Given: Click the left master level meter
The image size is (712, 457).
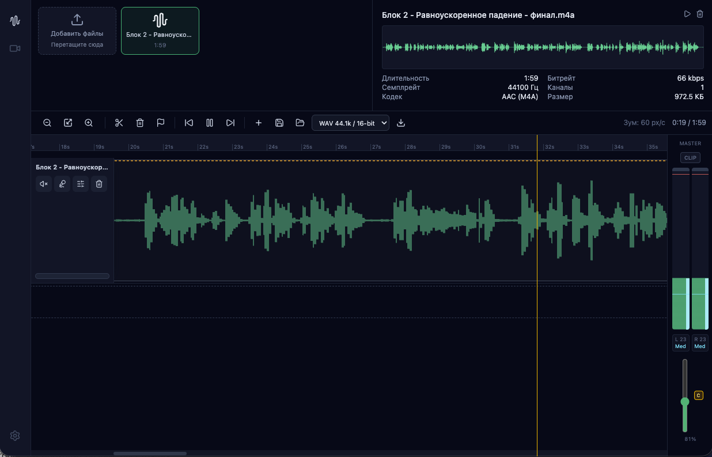Looking at the screenshot, I should pyautogui.click(x=680, y=249).
